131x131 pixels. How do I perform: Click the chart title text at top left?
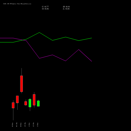pyautogui.click(x=17, y=4)
